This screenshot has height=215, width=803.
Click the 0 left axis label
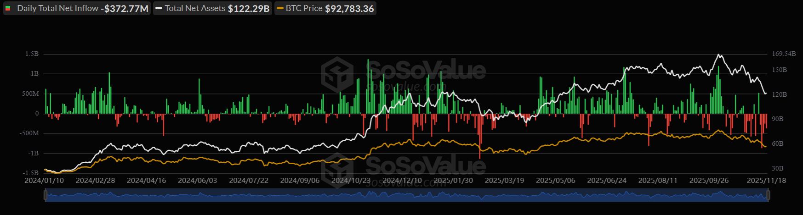(x=37, y=114)
